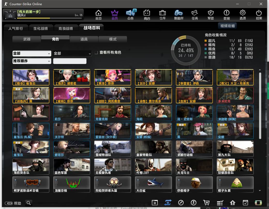Click the blue swap arrows icon at bottom
This screenshot has width=269, height=209.
coord(168,203)
